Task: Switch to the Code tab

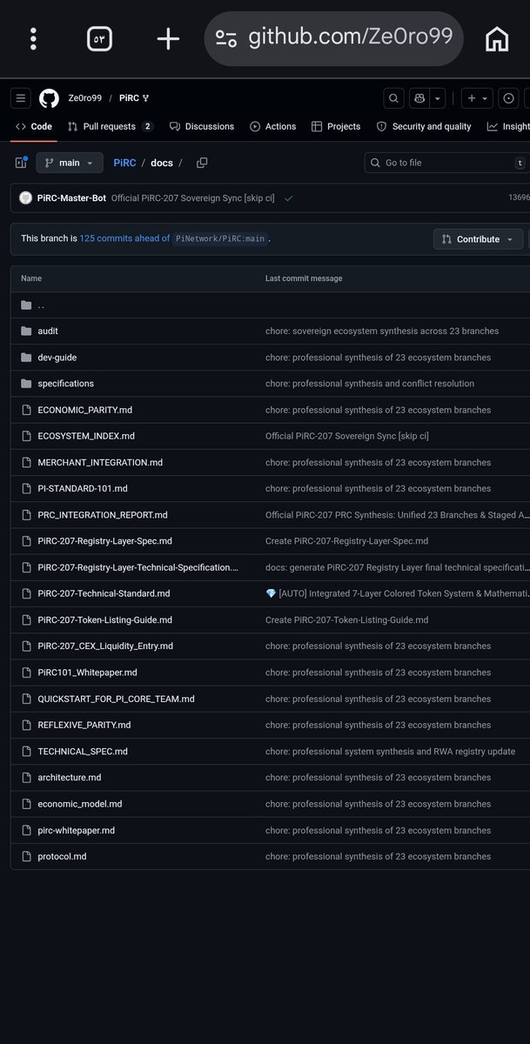Action: pos(34,126)
